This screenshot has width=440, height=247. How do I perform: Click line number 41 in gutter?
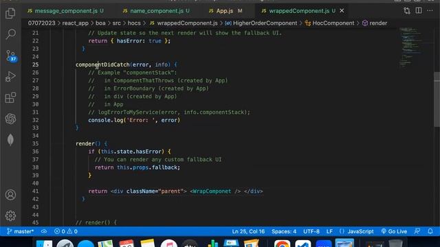[x=35, y=191]
